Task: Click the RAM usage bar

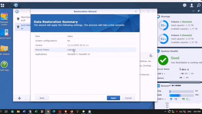Action: (x=181, y=95)
